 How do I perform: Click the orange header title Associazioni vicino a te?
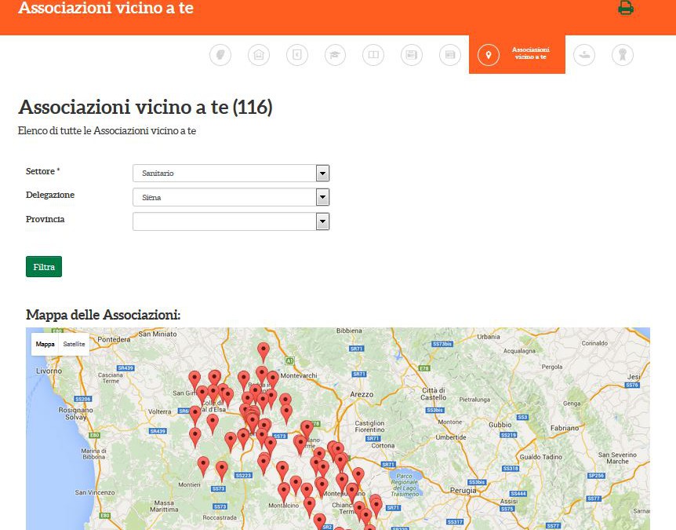coord(106,8)
